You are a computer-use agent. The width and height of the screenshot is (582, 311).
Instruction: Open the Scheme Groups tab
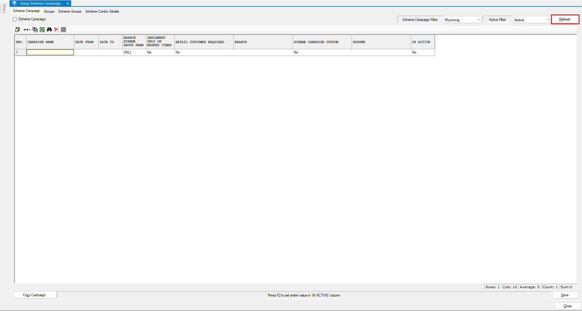(x=70, y=11)
